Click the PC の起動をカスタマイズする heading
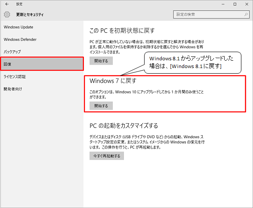This screenshot has width=253, height=208. click(x=124, y=126)
